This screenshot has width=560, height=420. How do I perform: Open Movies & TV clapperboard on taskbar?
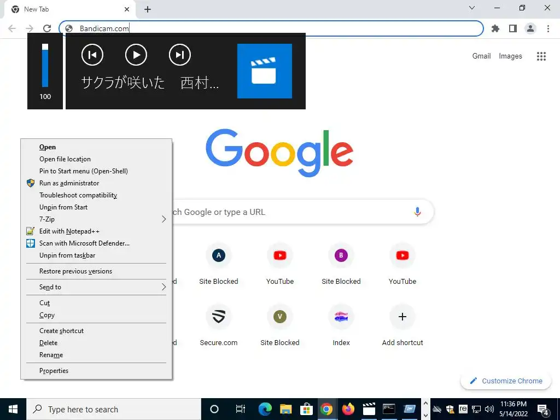pos(369,409)
